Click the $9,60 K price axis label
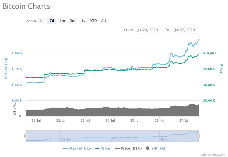 [x=209, y=69]
